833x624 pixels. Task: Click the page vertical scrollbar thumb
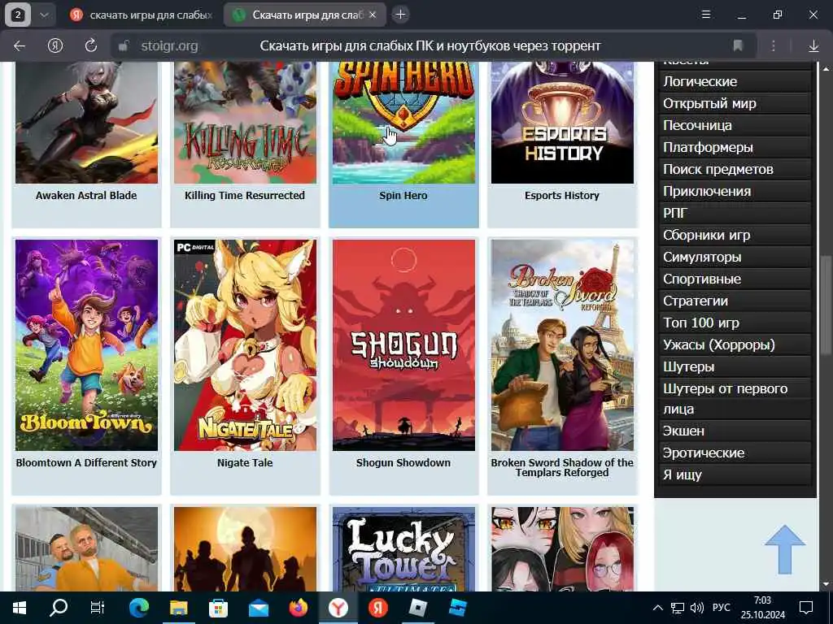(x=826, y=304)
